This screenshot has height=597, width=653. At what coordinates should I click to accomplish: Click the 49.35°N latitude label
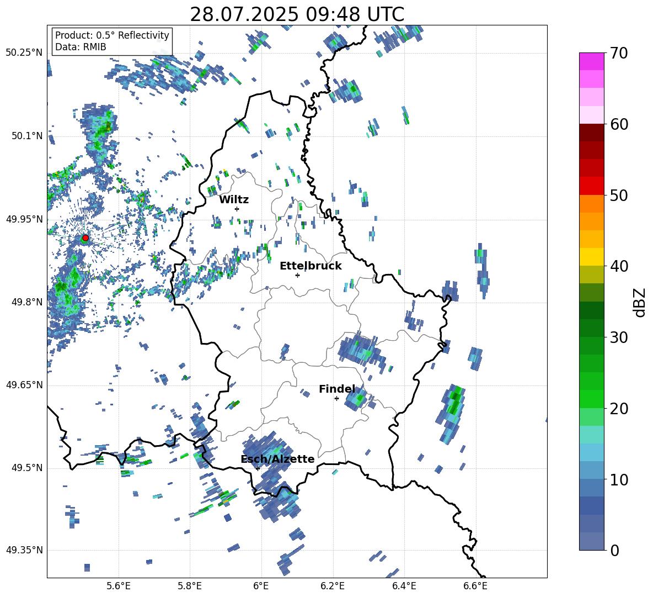(x=24, y=550)
